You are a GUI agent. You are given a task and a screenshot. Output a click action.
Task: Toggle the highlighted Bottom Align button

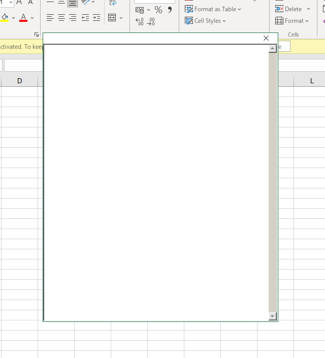[73, 3]
